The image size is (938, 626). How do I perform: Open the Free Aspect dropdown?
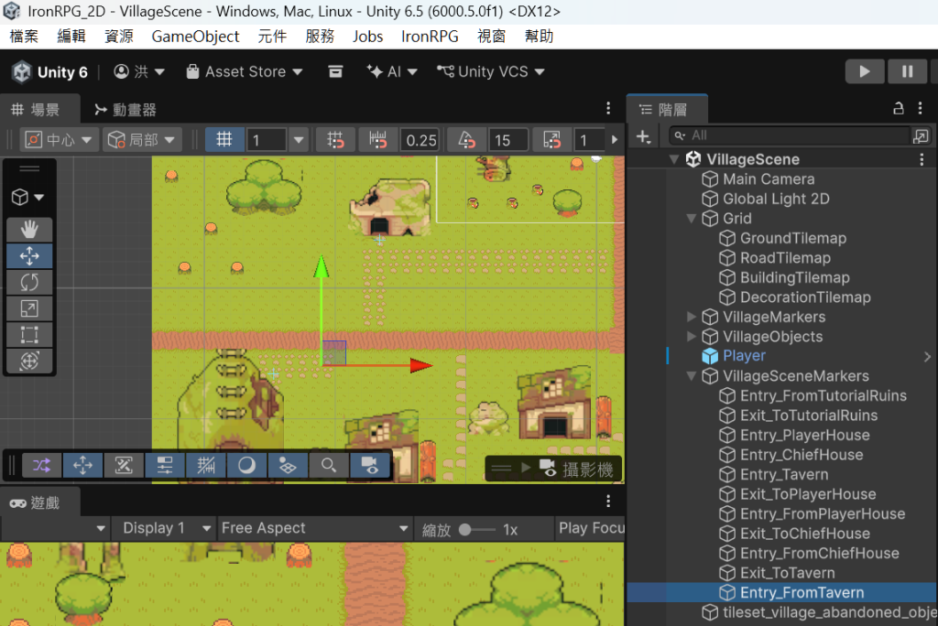coord(314,529)
